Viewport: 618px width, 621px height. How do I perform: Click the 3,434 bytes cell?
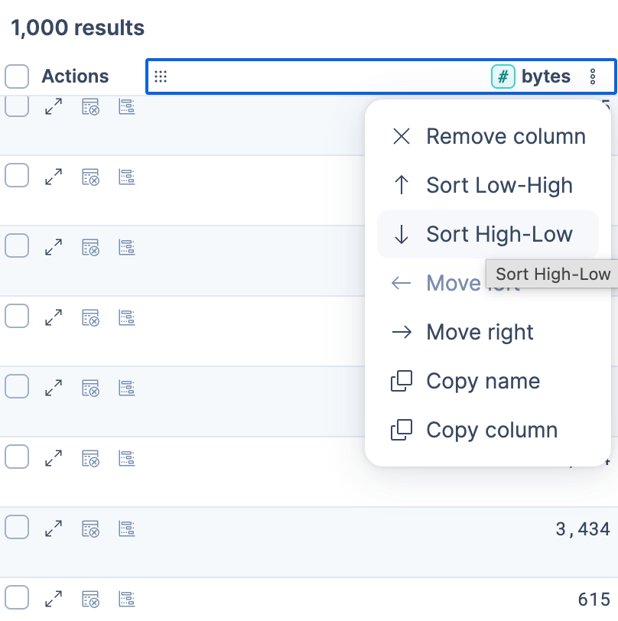coord(583,529)
